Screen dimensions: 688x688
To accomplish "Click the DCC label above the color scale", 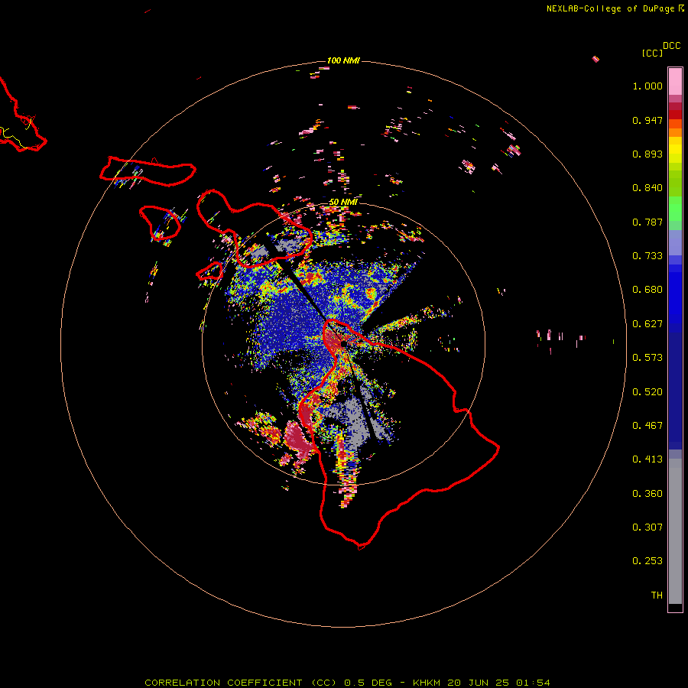I will pos(672,46).
